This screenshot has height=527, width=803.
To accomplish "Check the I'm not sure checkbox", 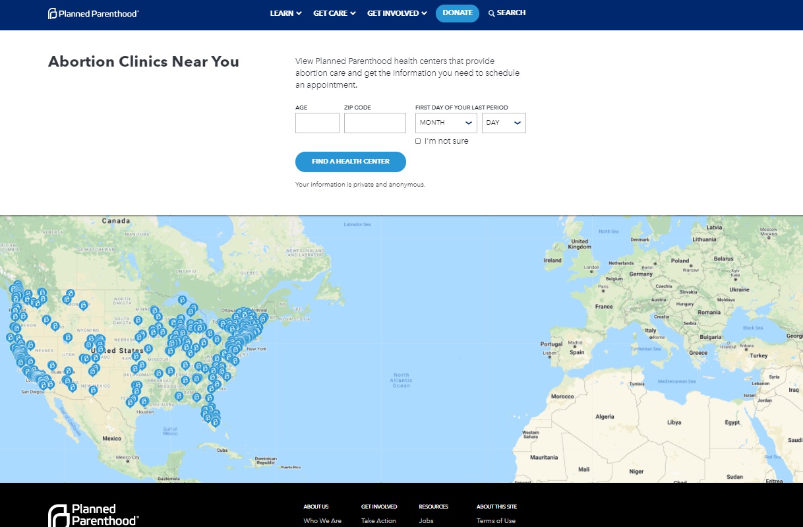I will 418,141.
